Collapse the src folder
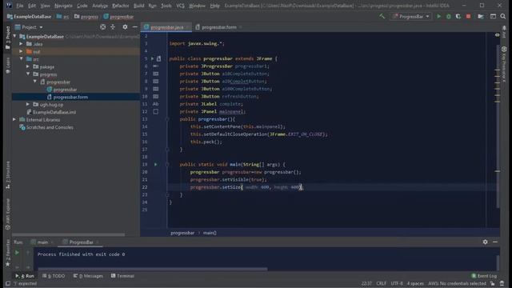 click(x=22, y=59)
